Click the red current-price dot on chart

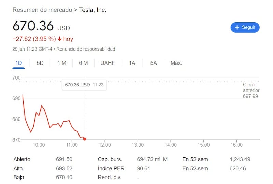[85, 139]
